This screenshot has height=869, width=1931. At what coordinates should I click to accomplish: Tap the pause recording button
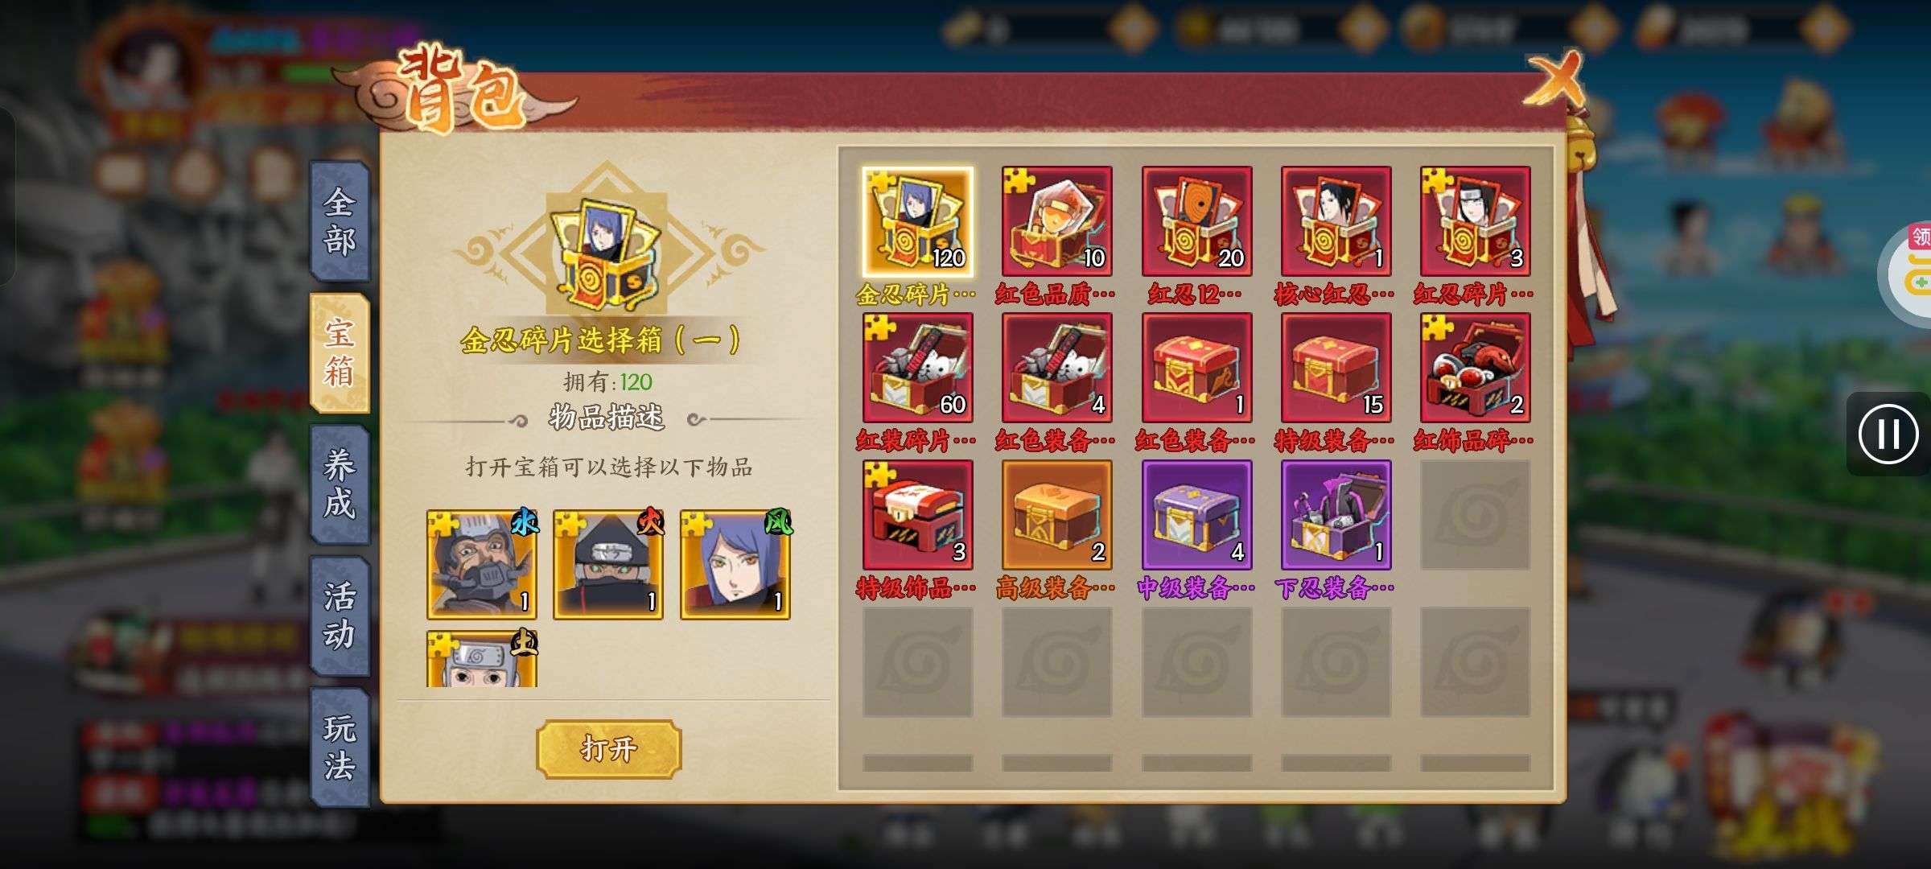tap(1888, 434)
